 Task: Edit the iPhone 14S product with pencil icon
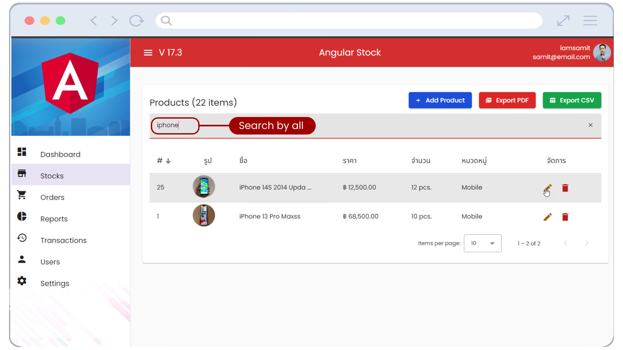pos(547,188)
